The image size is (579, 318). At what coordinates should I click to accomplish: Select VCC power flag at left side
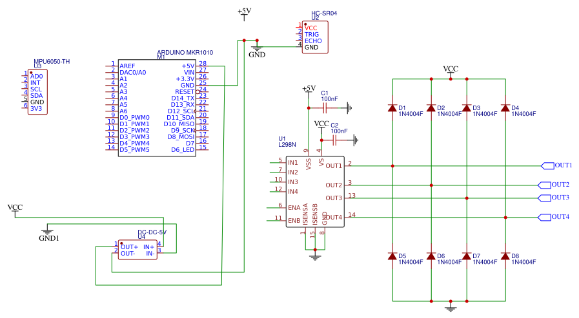click(15, 209)
